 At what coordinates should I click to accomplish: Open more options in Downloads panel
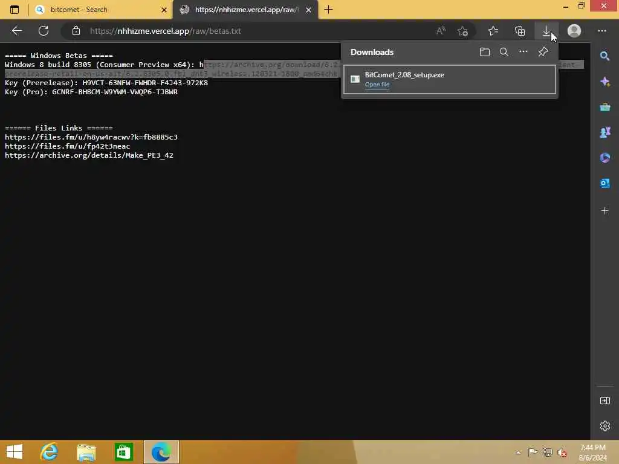click(523, 51)
